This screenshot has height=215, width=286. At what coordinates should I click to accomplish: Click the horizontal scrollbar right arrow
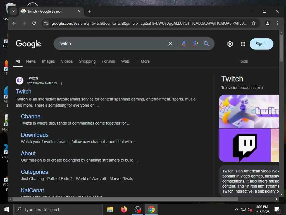click(277, 199)
